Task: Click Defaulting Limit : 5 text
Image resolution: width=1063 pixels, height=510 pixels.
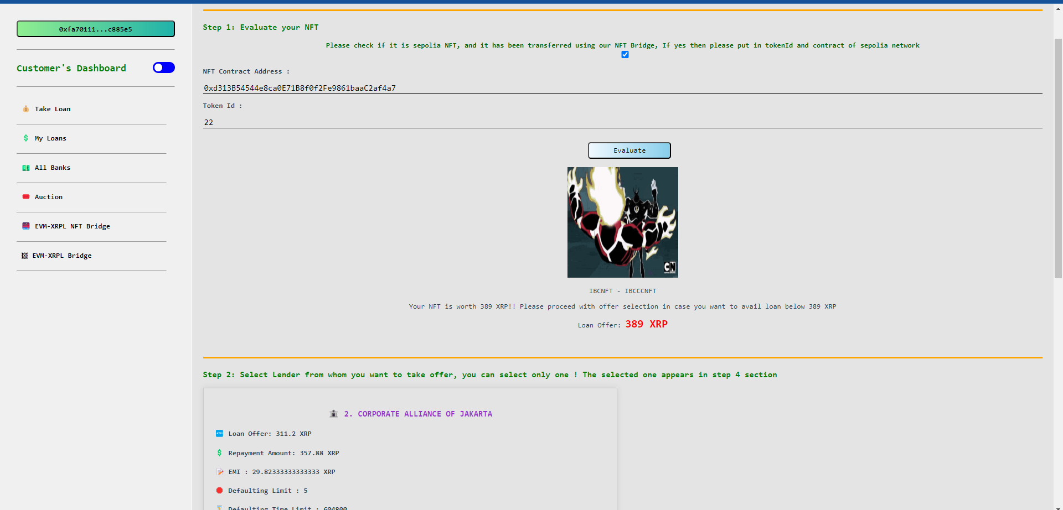Action: coord(268,491)
